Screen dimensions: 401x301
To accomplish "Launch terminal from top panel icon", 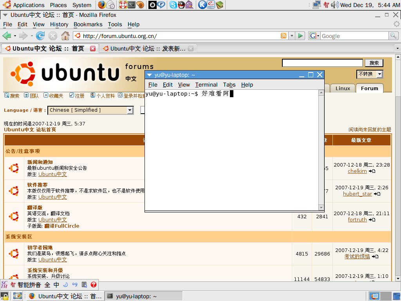I will tap(132, 5).
